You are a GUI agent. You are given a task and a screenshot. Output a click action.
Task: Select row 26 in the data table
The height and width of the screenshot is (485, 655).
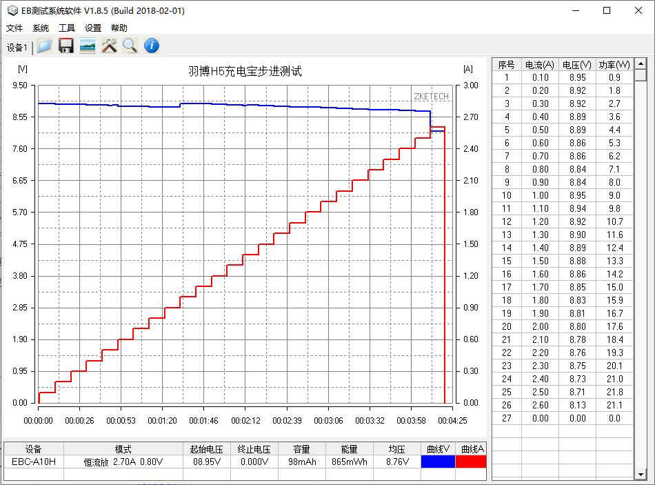tap(563, 405)
